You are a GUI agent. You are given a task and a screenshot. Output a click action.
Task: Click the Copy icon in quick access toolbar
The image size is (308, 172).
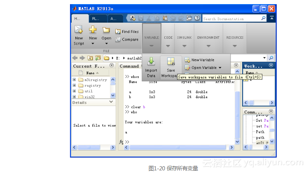point(157,18)
